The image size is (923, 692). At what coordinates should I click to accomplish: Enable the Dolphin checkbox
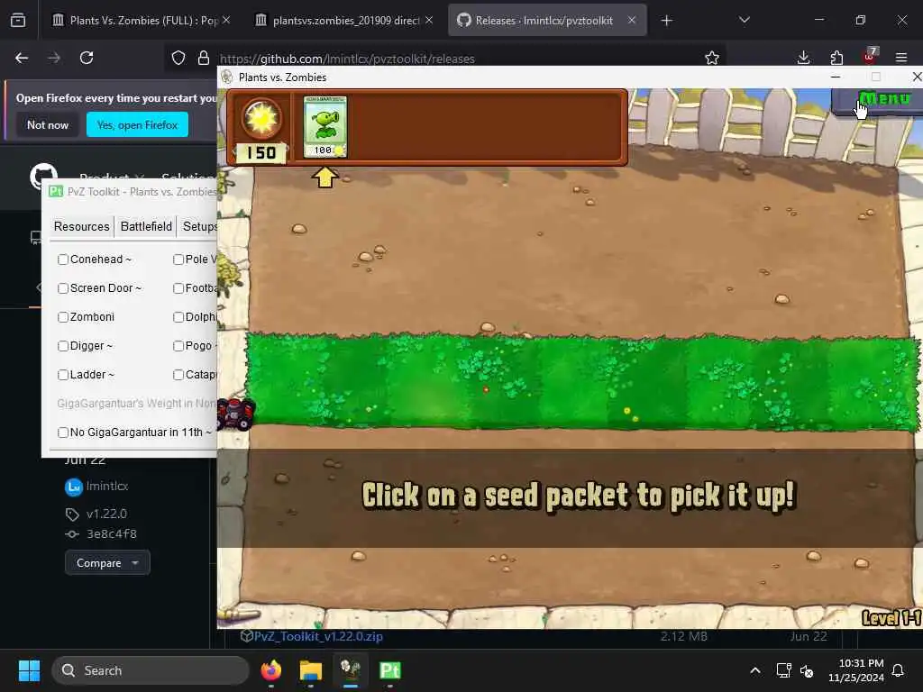point(178,317)
